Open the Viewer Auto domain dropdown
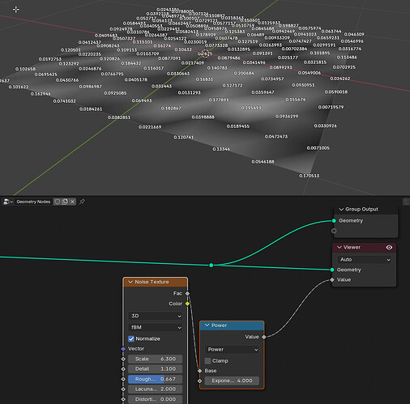The width and height of the screenshot is (410, 404). (x=365, y=259)
